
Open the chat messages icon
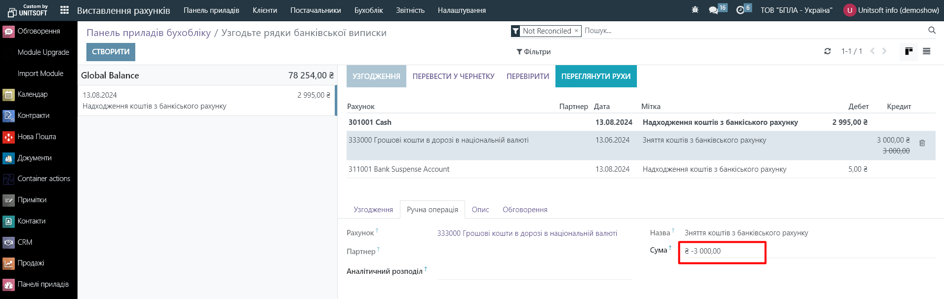(713, 10)
